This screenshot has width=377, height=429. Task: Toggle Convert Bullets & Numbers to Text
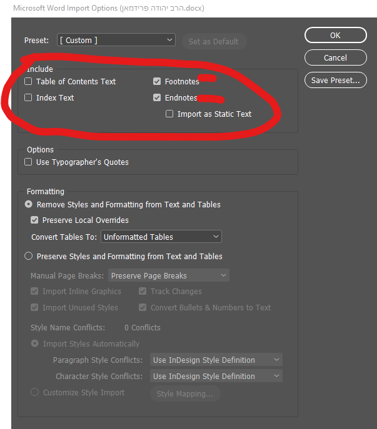click(x=143, y=307)
